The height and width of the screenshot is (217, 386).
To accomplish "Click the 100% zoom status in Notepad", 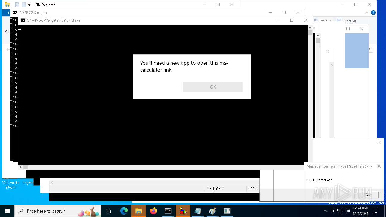I will (x=253, y=189).
